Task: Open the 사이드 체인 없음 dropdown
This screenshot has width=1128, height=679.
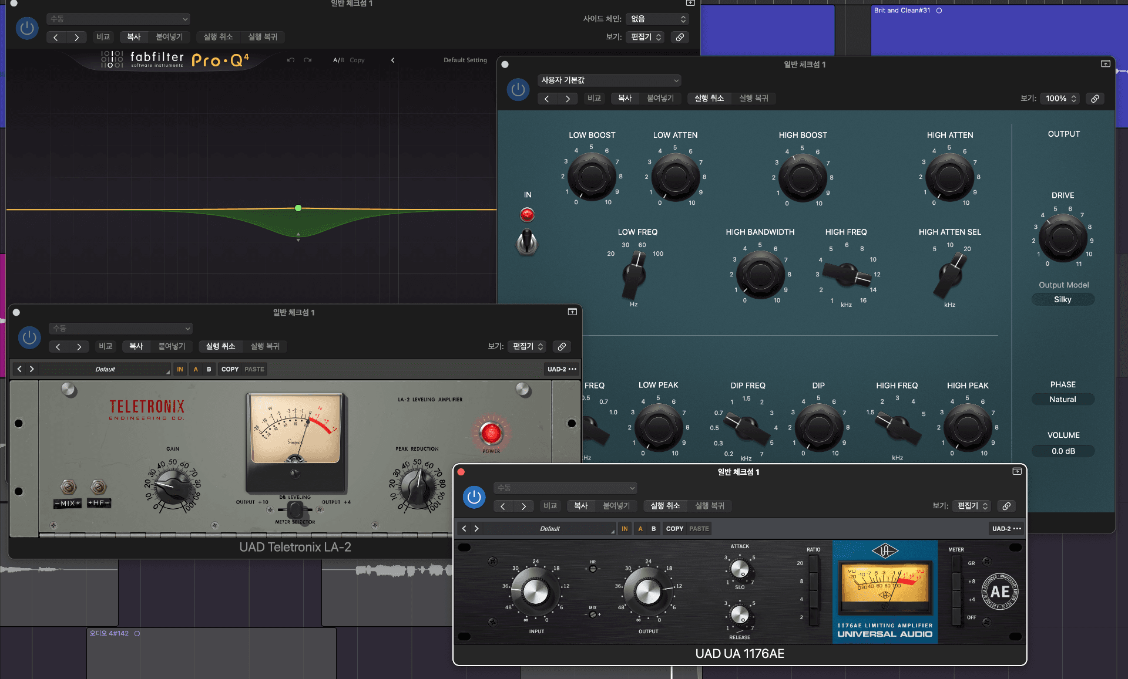Action: (657, 19)
